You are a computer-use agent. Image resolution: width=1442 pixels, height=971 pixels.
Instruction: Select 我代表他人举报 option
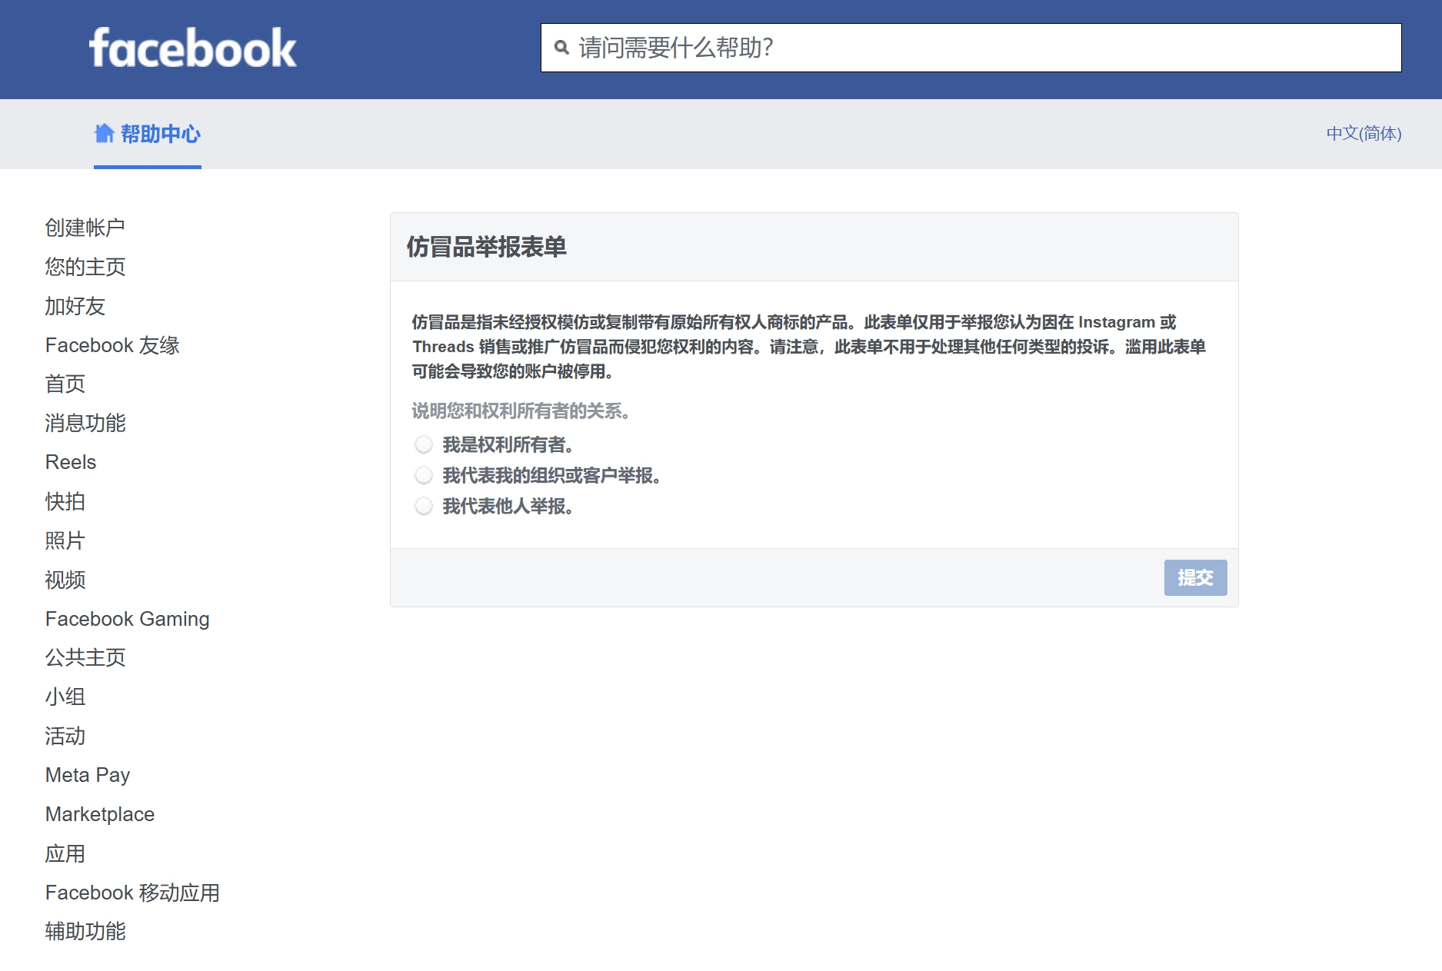[x=424, y=506]
